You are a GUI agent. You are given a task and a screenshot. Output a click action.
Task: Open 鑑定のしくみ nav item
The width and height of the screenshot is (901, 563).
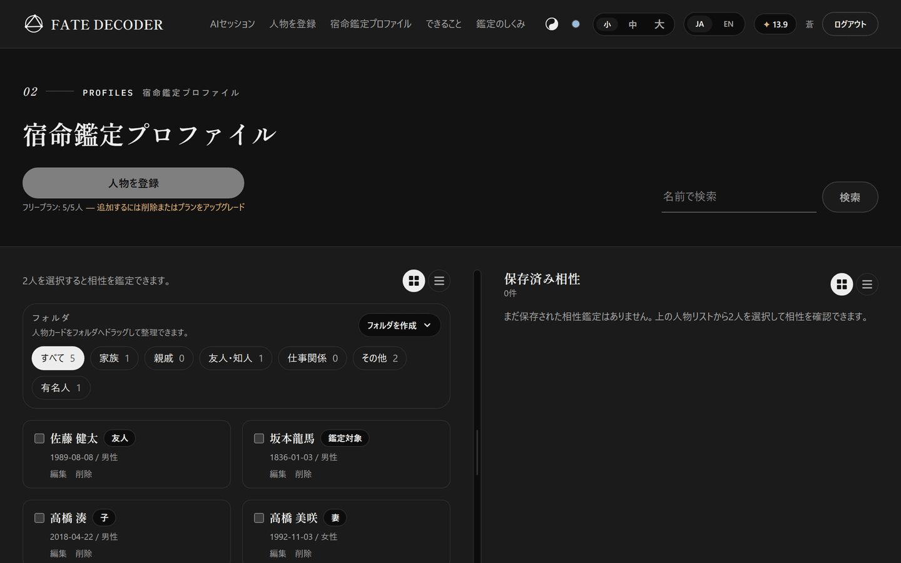click(x=501, y=24)
